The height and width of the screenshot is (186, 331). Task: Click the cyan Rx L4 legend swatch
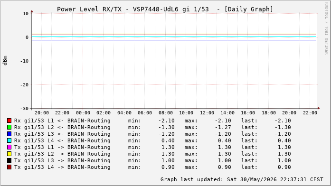click(x=9, y=140)
